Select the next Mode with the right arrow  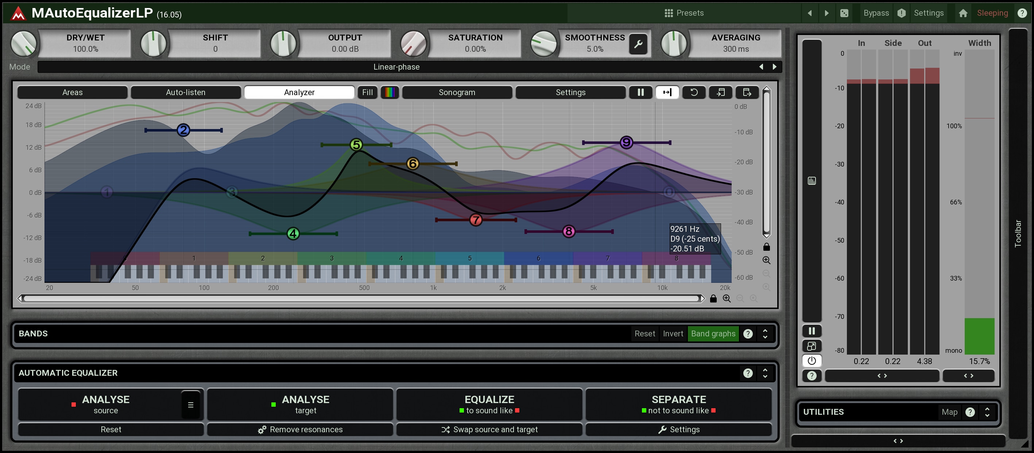click(x=774, y=67)
